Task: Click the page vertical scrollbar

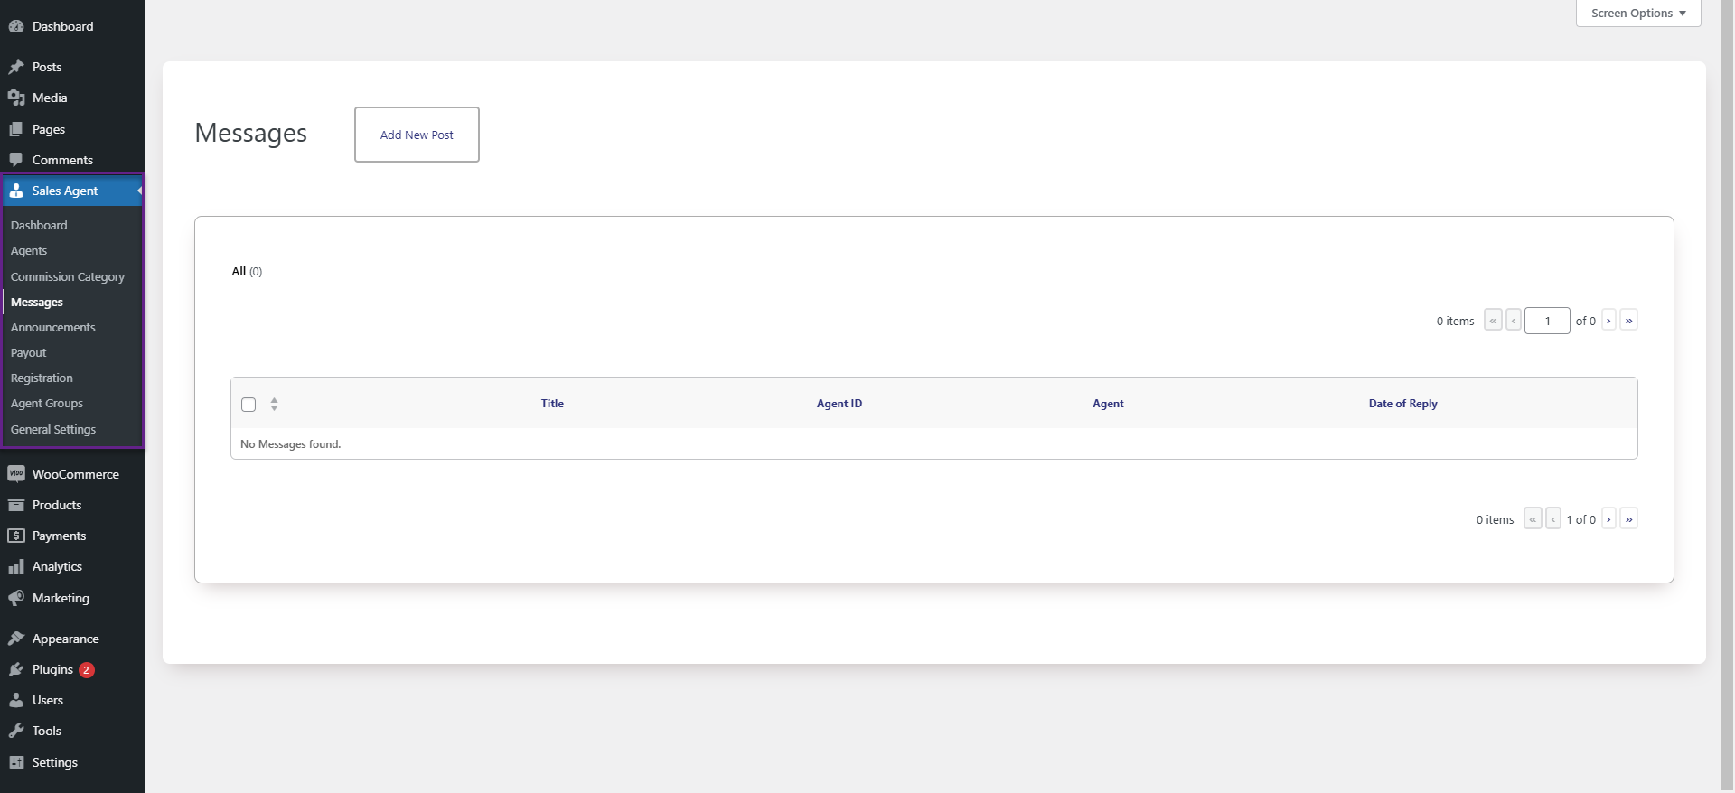Action: (1727, 396)
